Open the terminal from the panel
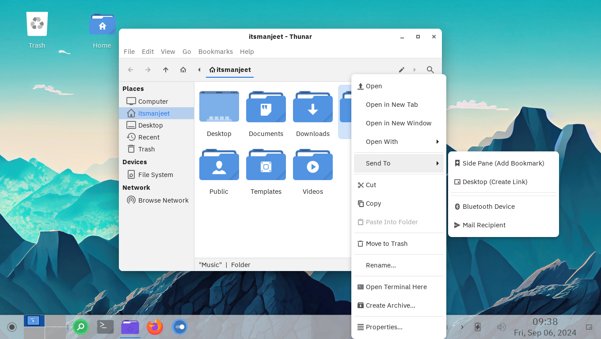Image resolution: width=601 pixels, height=339 pixels. [x=105, y=327]
